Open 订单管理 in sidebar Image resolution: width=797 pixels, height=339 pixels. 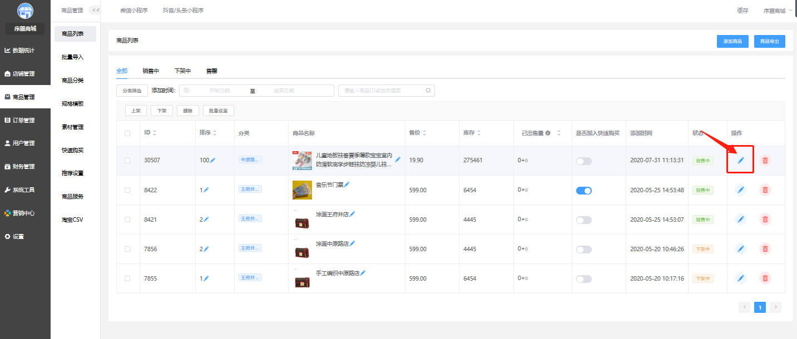(25, 120)
